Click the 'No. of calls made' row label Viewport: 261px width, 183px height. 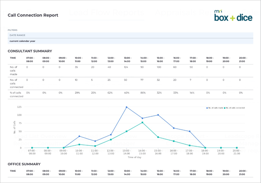point(13,71)
